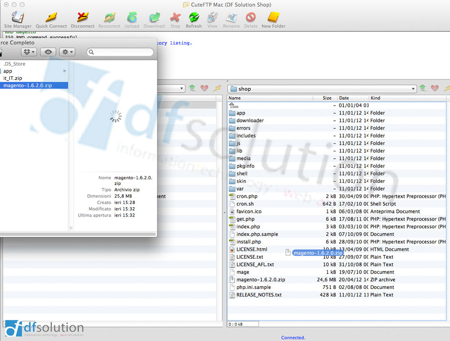
Task: Open the local path dropdown arrow
Action: click(x=182, y=89)
